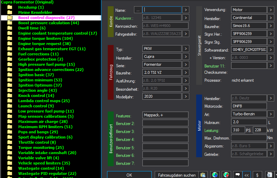
Task: Select Lambda control maps (25) folder
Action: point(44,101)
